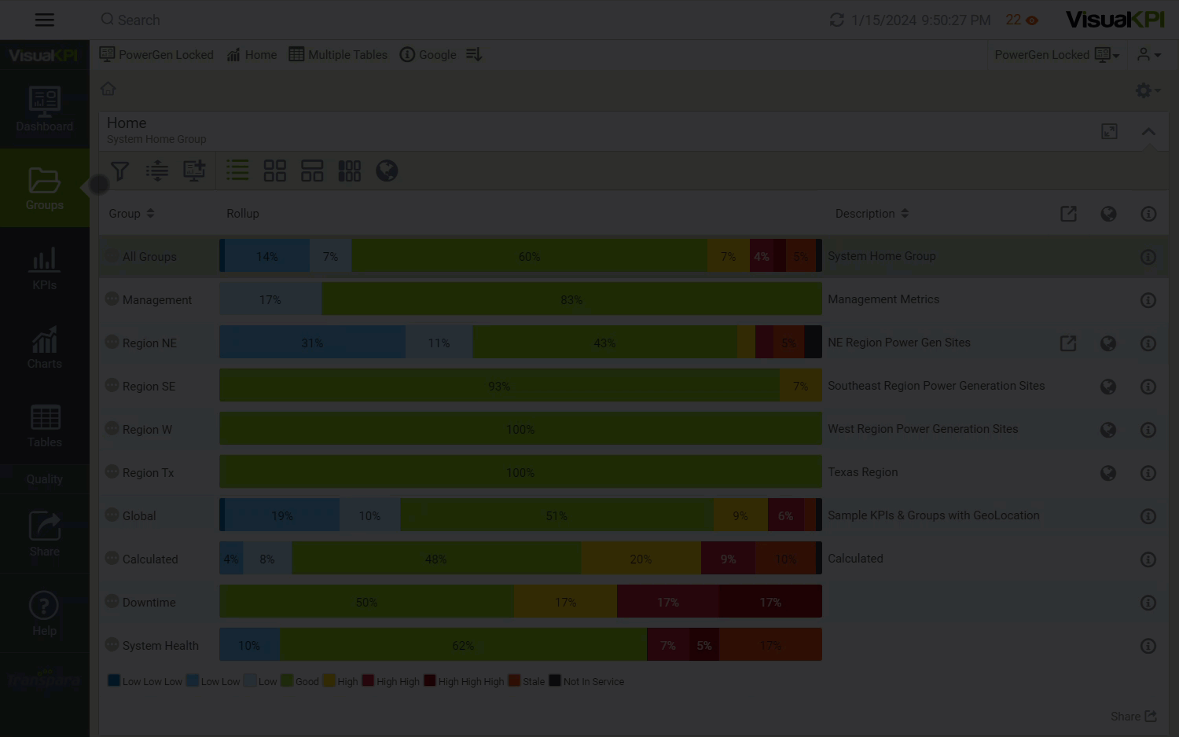The image size is (1179, 737).
Task: Open the user account dropdown
Action: pos(1148,55)
